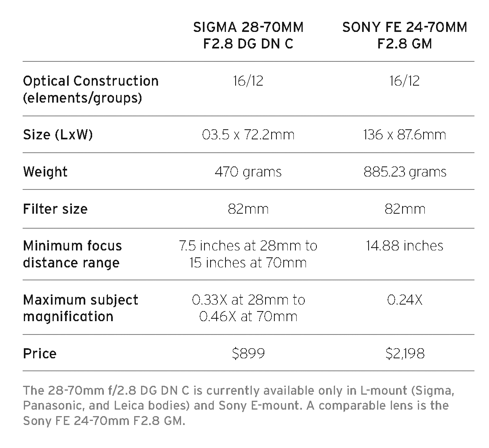Click the Size (LxW) row label
The width and height of the screenshot is (489, 448).
[x=58, y=135]
